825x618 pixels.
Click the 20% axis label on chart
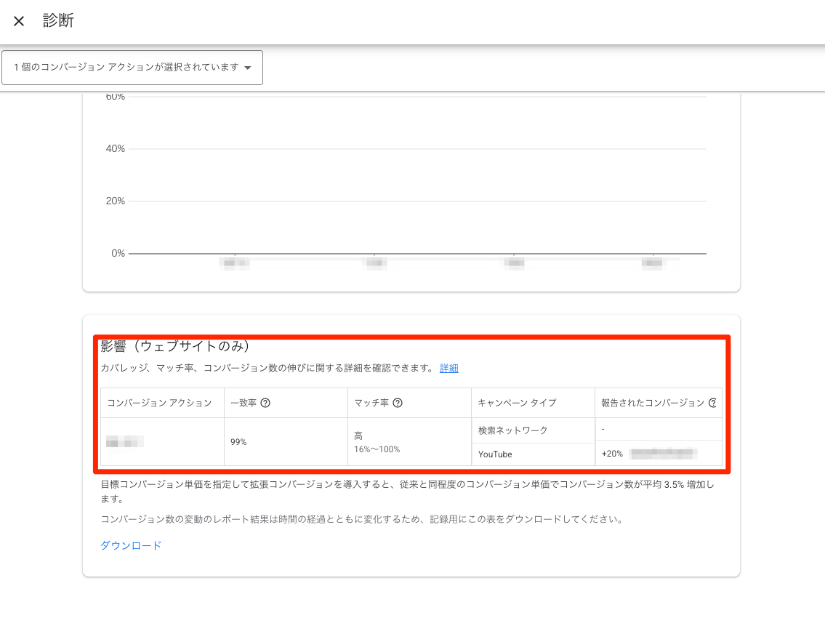click(x=116, y=201)
